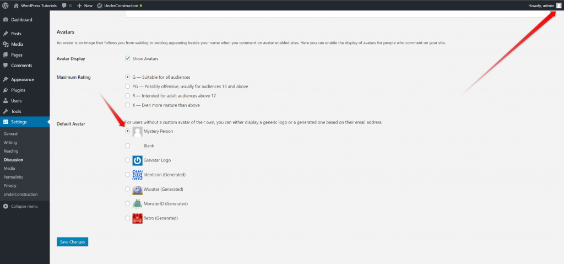564x264 pixels.
Task: Select the Blank default avatar option
Action: click(128, 146)
